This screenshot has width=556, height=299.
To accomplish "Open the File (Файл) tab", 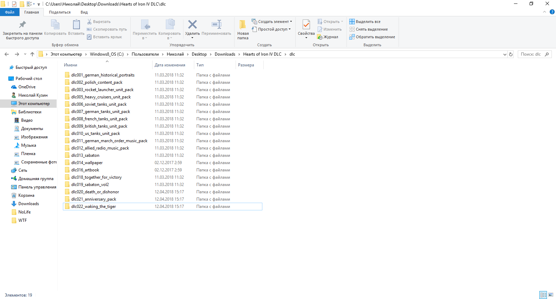I will point(10,12).
